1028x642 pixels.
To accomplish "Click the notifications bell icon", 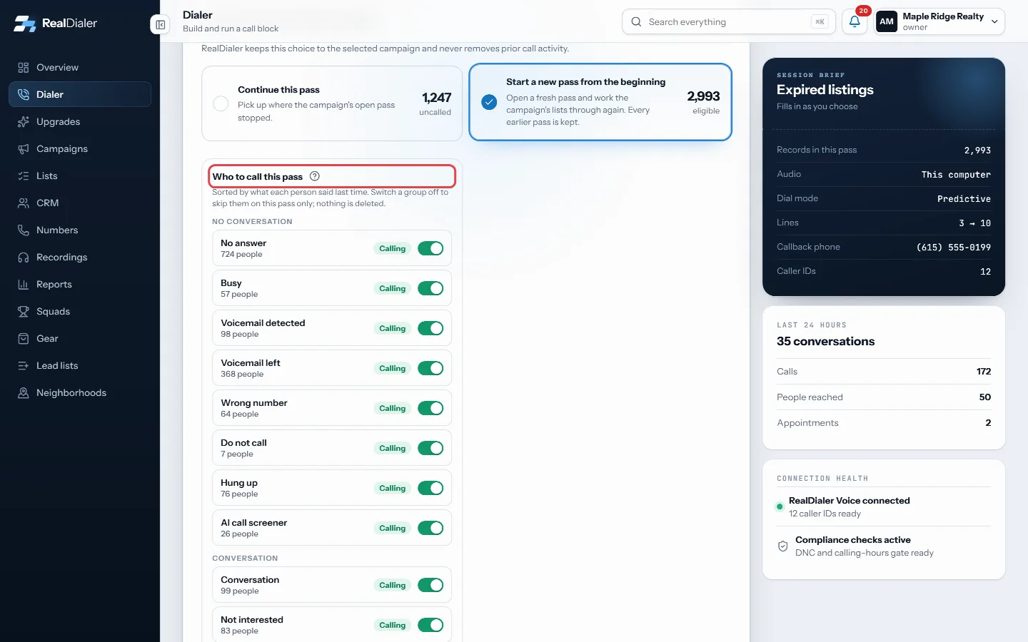I will (x=855, y=21).
